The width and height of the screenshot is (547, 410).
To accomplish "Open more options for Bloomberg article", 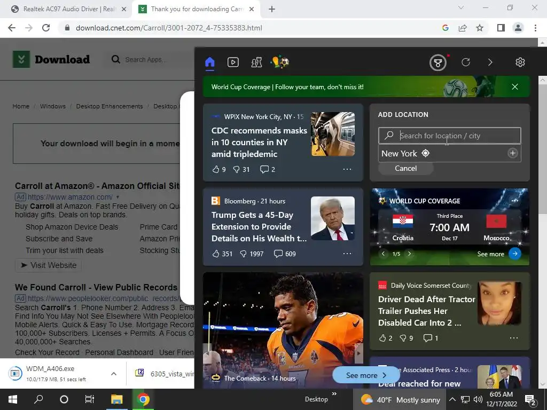I will [347, 254].
